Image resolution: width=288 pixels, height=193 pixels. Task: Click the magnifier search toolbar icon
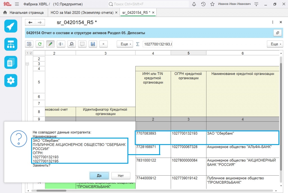coord(72,44)
